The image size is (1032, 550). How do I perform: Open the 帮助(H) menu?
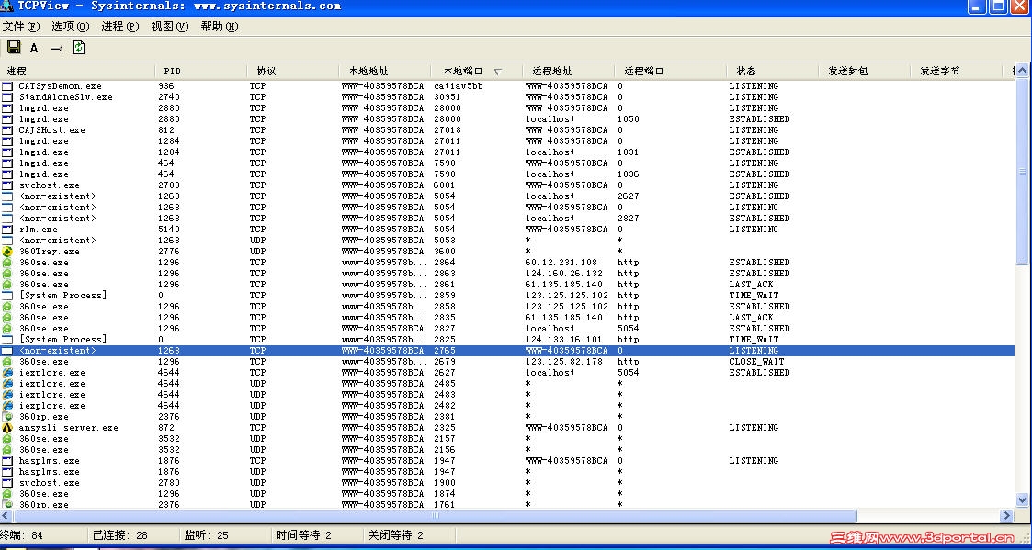(x=220, y=27)
